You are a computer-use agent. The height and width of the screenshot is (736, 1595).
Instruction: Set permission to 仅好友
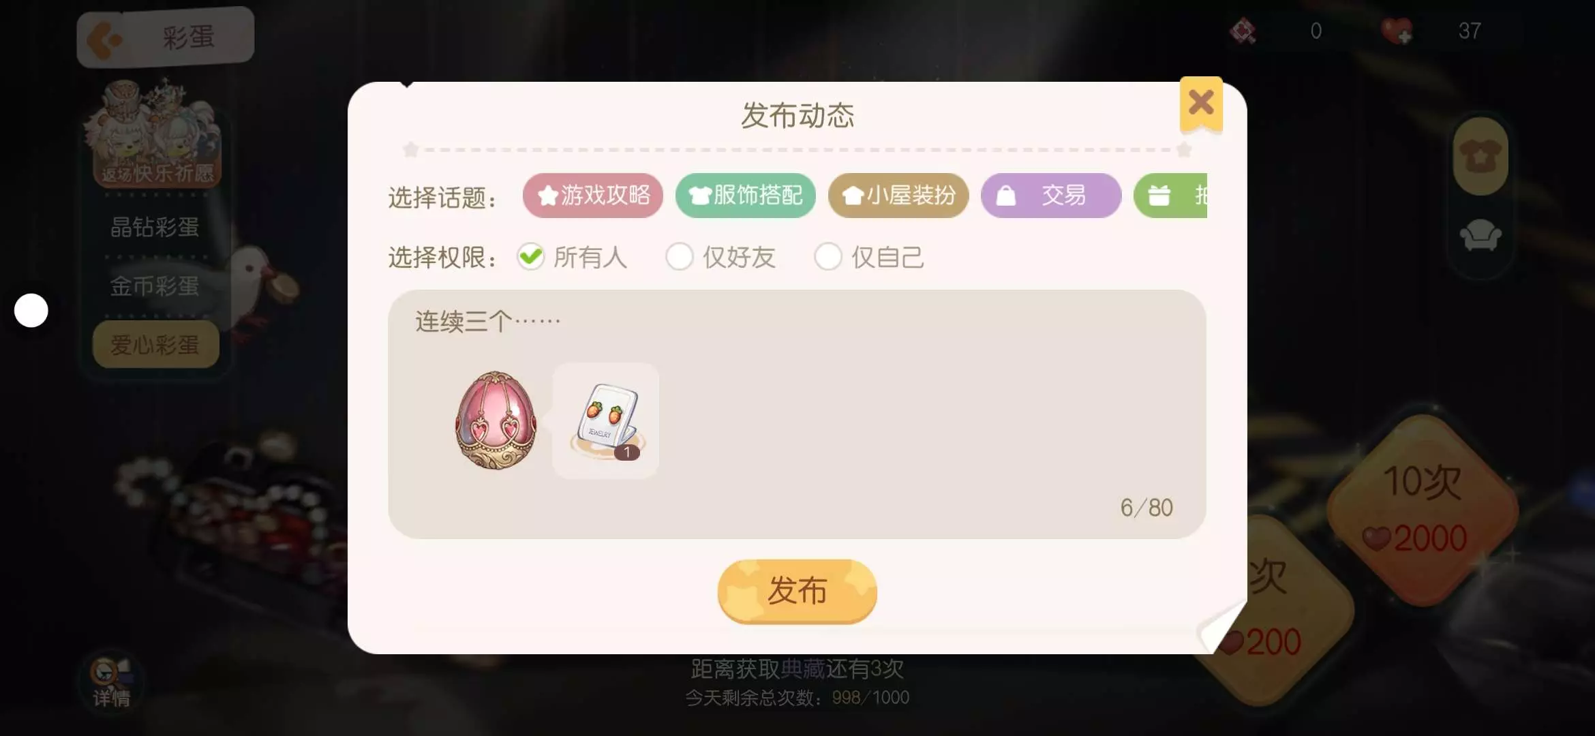tap(720, 257)
